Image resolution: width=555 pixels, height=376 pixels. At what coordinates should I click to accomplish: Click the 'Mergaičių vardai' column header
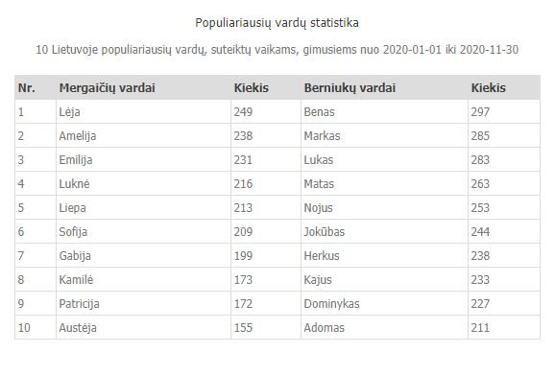click(x=107, y=87)
